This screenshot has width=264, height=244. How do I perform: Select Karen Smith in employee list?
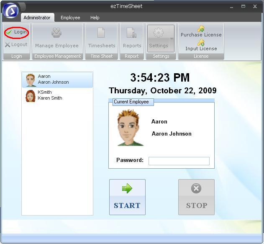pos(57,95)
